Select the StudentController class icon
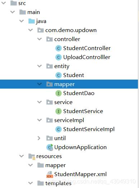 click(x=59, y=48)
